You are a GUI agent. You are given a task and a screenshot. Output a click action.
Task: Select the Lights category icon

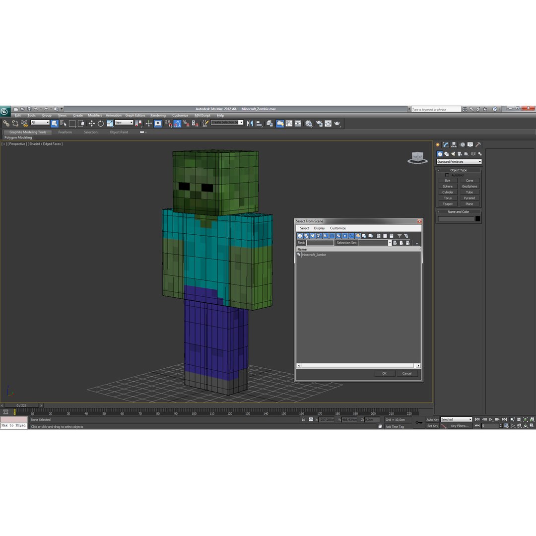click(x=453, y=154)
